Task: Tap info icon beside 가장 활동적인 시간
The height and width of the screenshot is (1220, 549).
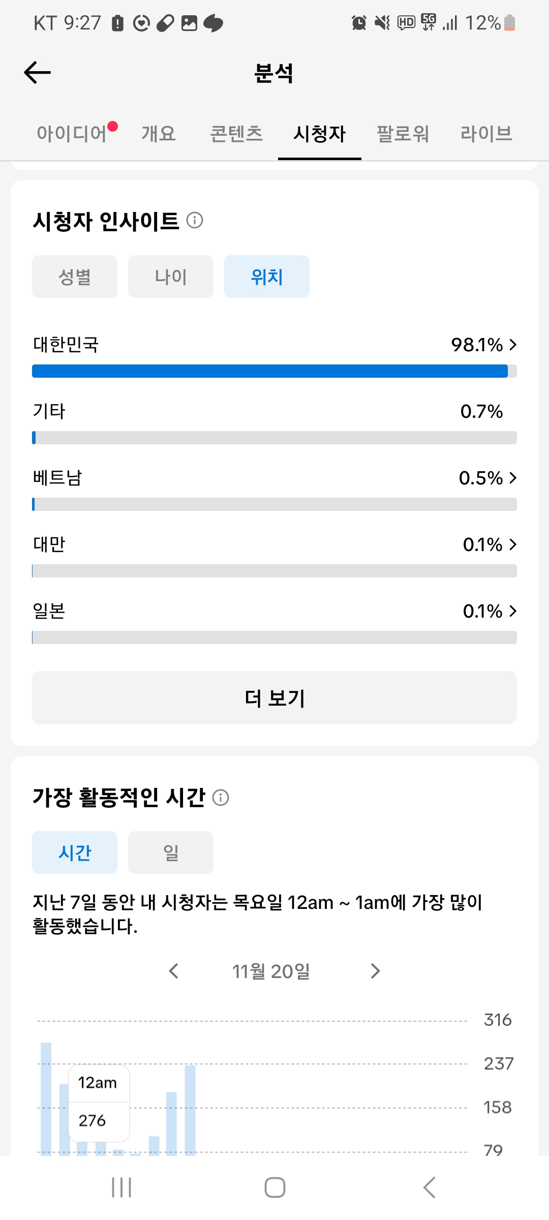Action: tap(221, 798)
